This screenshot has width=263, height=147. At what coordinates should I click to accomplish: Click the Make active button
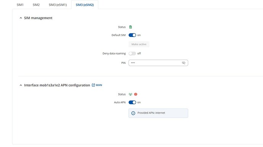click(x=139, y=44)
